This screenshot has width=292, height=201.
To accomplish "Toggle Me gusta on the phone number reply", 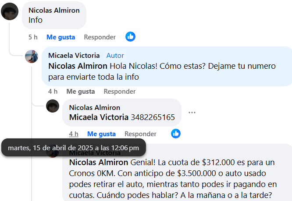I will (101, 134).
